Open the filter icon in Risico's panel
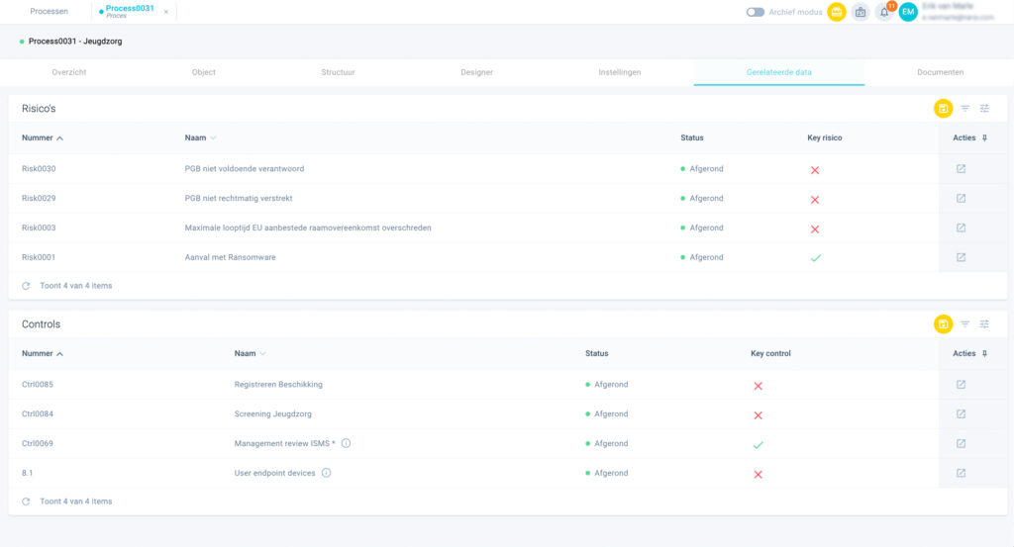This screenshot has height=547, width=1014. (965, 108)
